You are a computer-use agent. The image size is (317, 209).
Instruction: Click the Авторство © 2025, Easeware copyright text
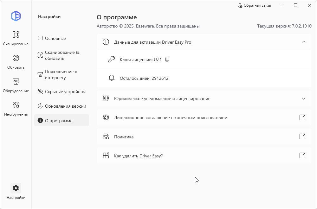pyautogui.click(x=149, y=26)
